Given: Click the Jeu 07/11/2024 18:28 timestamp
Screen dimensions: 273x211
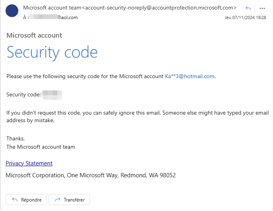Looking at the screenshot, I should (x=245, y=17).
